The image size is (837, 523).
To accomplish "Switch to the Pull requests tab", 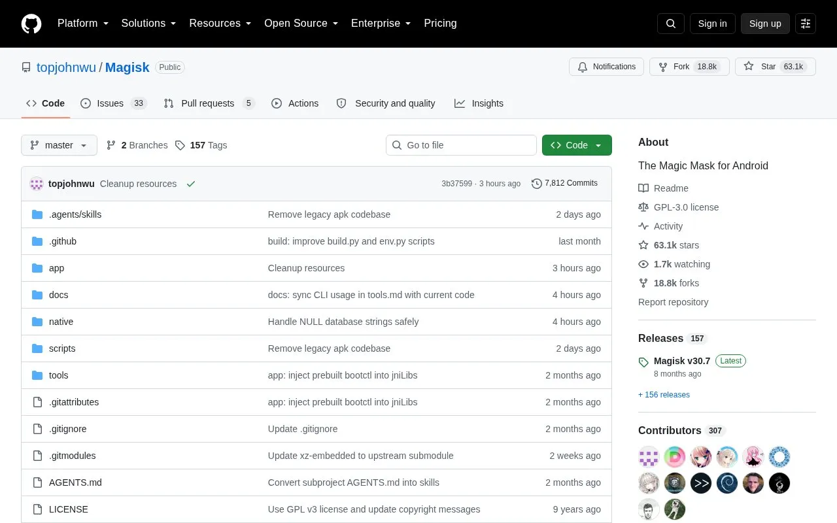I will tap(209, 103).
